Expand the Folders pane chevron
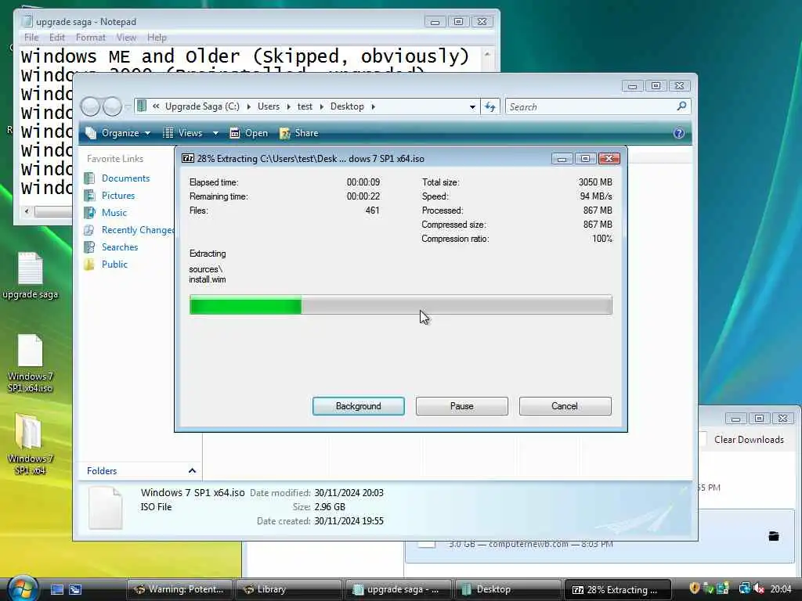 click(x=192, y=470)
